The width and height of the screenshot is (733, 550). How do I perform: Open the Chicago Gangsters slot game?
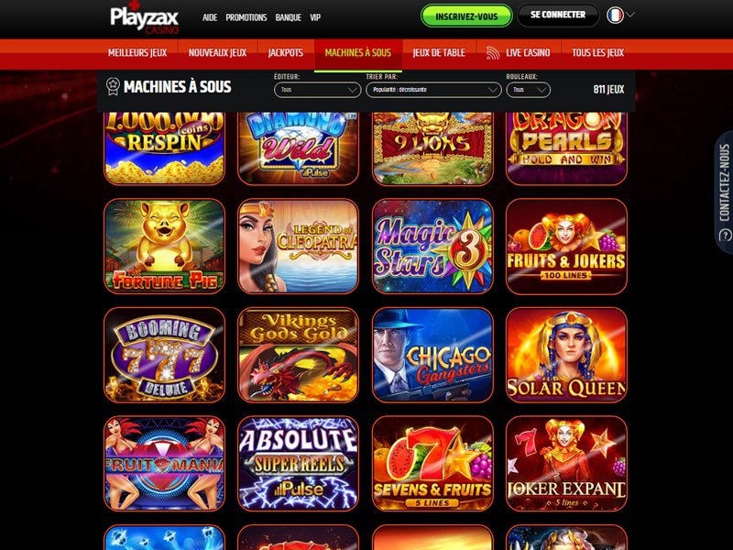coord(432,355)
